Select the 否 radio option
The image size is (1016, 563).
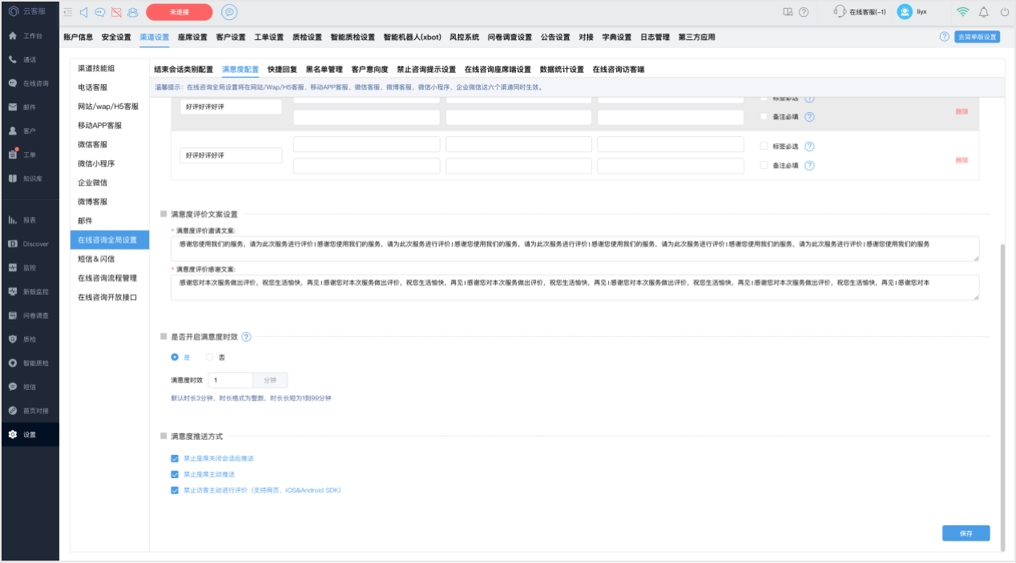click(210, 357)
